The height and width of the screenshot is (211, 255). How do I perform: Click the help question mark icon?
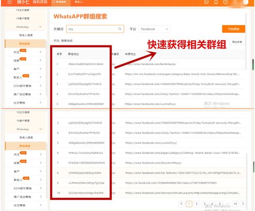tap(225, 2)
